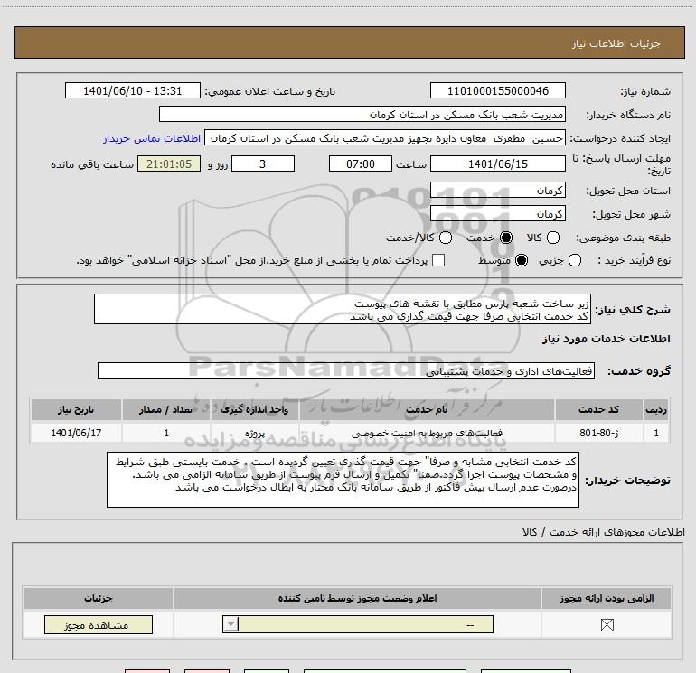Click the service group field
Image resolution: width=696 pixels, height=673 pixels.
(346, 371)
